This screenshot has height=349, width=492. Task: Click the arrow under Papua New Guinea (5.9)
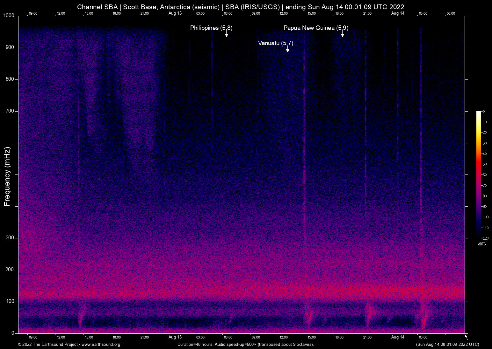342,34
